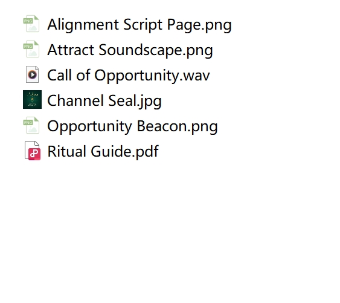Select the red PDF icon for Ritual Guide

[x=33, y=151]
